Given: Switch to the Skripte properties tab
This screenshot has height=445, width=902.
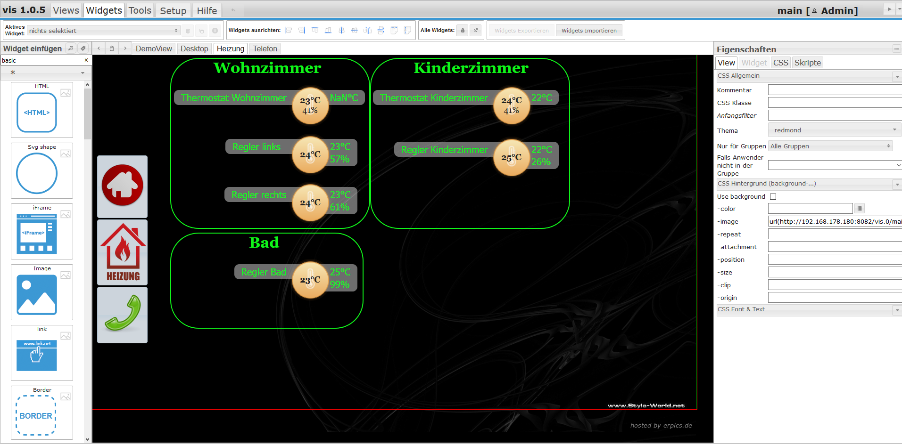Looking at the screenshot, I should point(808,63).
